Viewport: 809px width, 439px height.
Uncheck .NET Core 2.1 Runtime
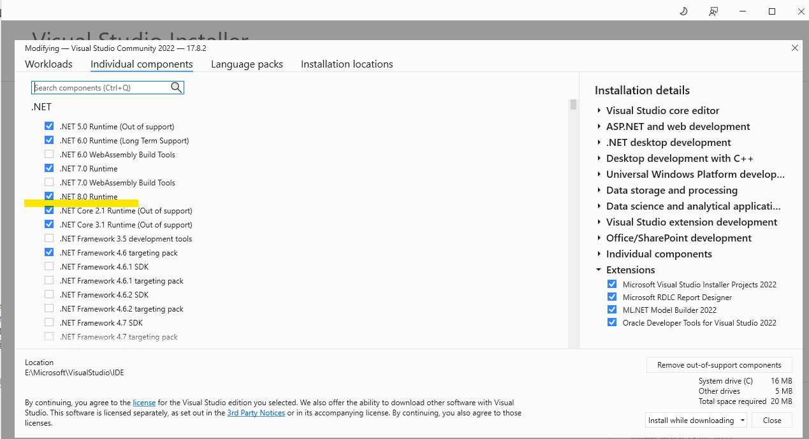(49, 210)
